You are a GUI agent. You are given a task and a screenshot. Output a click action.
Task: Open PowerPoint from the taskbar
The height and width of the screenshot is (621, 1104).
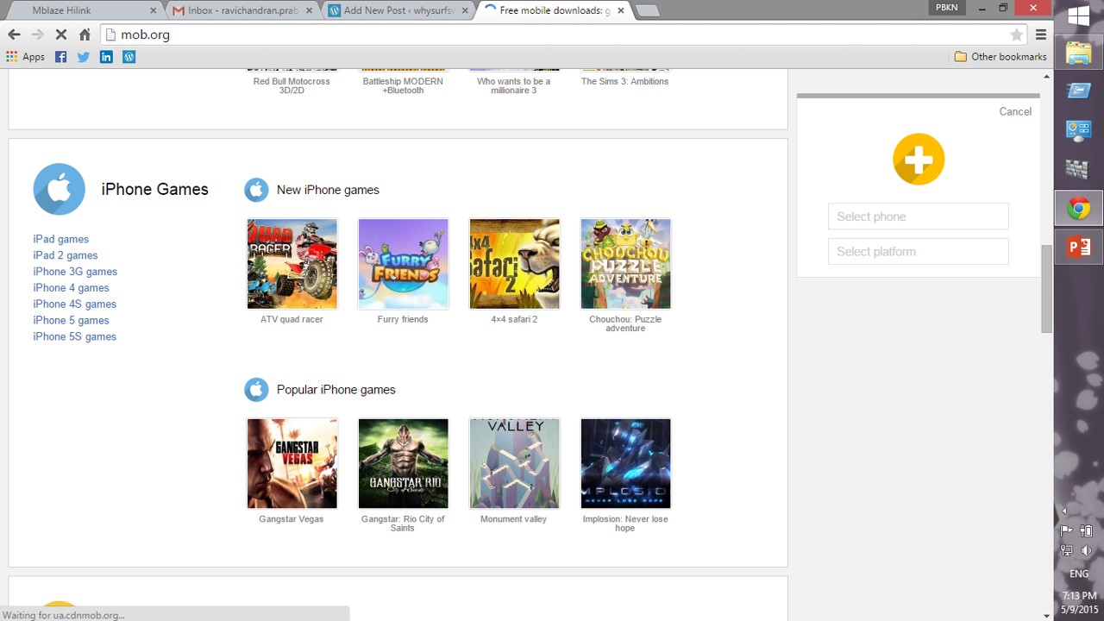[x=1078, y=248]
